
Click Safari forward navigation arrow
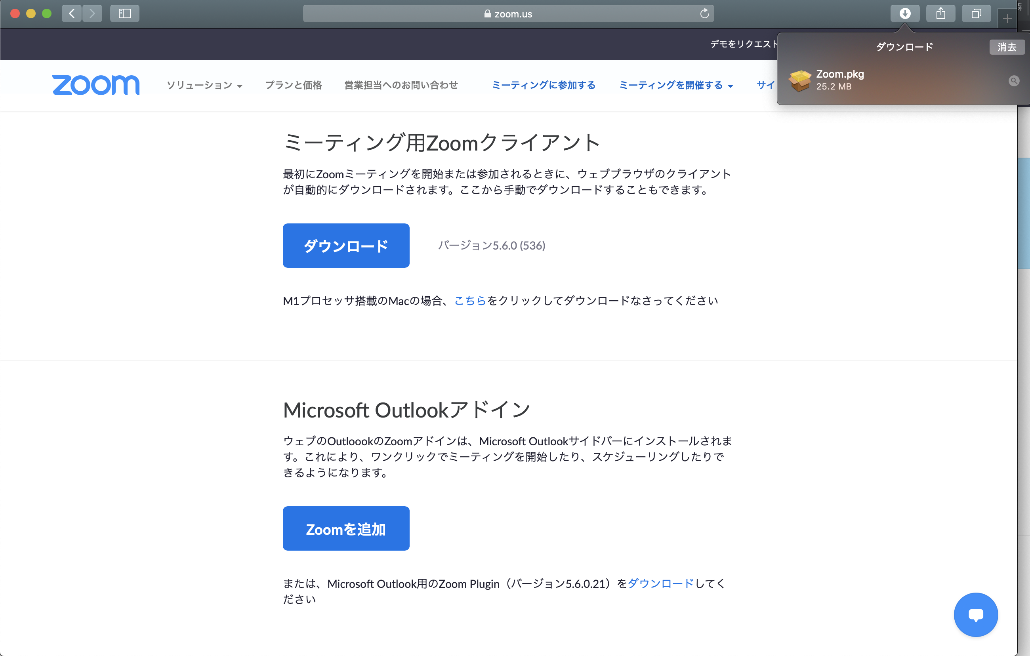pyautogui.click(x=92, y=14)
